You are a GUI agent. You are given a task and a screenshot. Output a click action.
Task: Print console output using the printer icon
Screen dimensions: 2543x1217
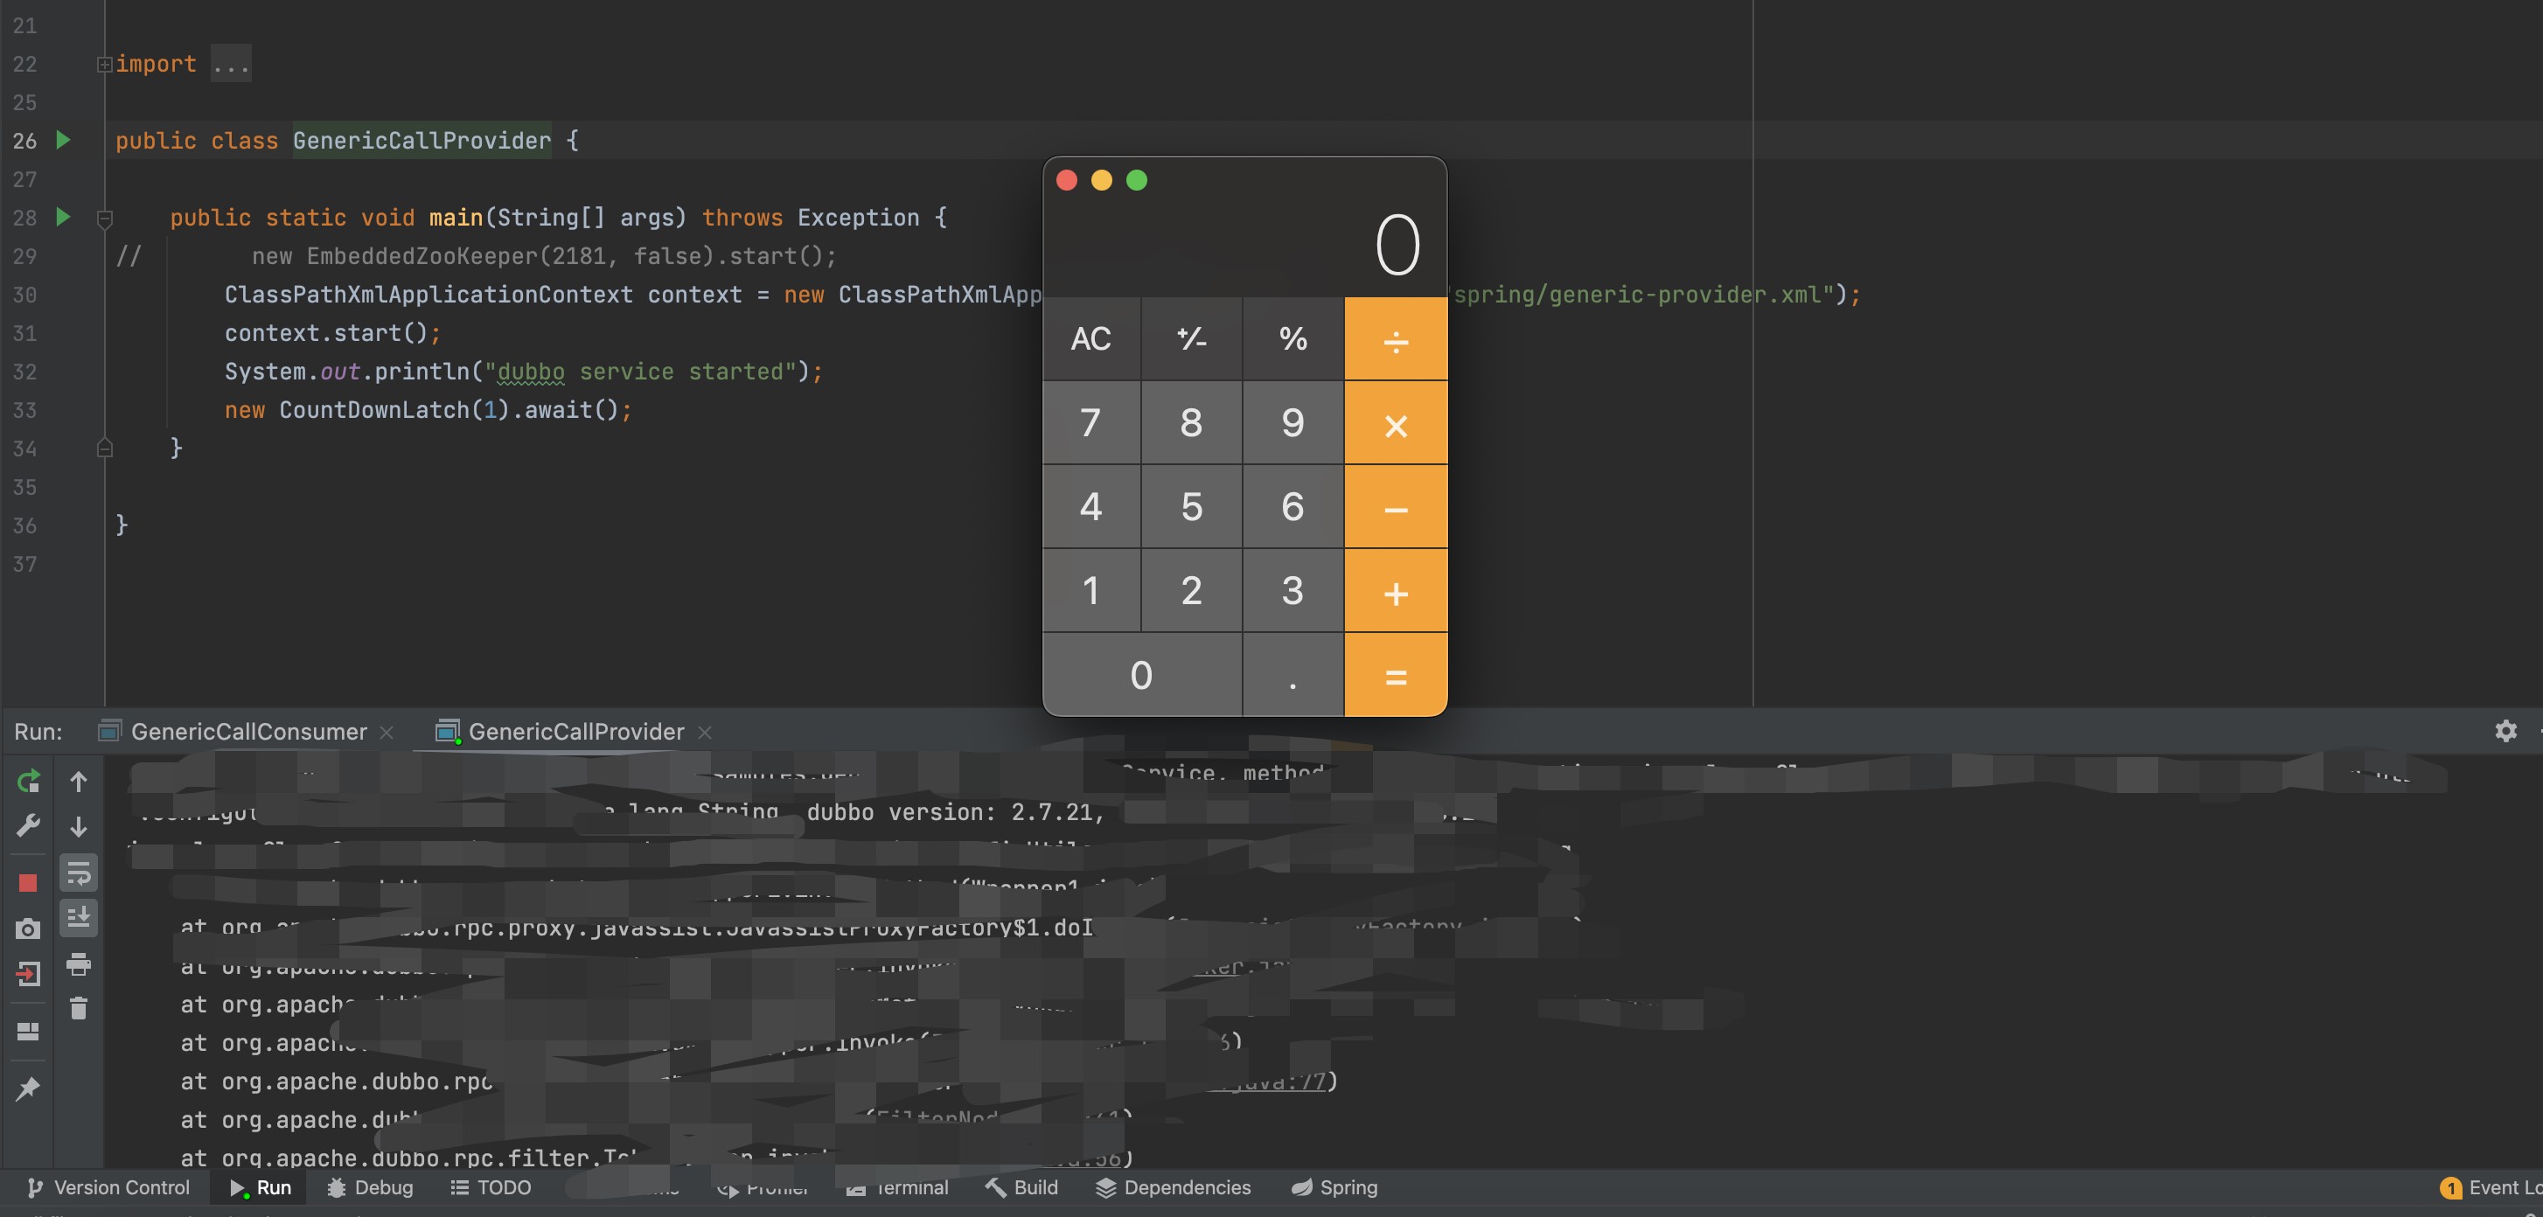(79, 963)
